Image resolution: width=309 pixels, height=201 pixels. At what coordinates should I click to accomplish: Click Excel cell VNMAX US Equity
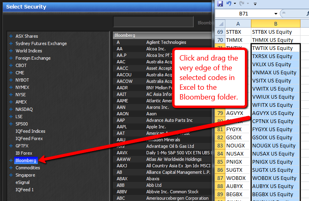(276, 73)
